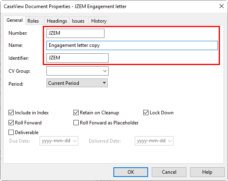The height and width of the screenshot is (181, 228).
Task: Click the OK button
Action: coord(131,172)
